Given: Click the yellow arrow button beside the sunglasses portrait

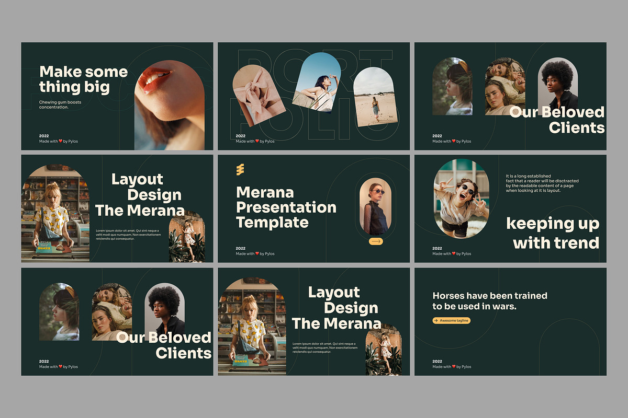Looking at the screenshot, I should pyautogui.click(x=376, y=241).
